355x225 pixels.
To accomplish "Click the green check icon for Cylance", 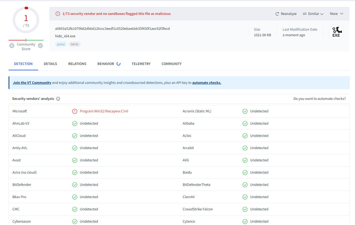I will point(245,222).
